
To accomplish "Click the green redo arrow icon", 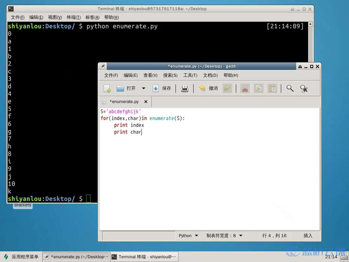I will 227,88.
